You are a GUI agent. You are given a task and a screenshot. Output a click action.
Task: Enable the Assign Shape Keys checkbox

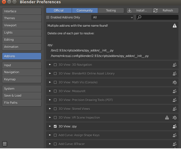(x=55, y=135)
